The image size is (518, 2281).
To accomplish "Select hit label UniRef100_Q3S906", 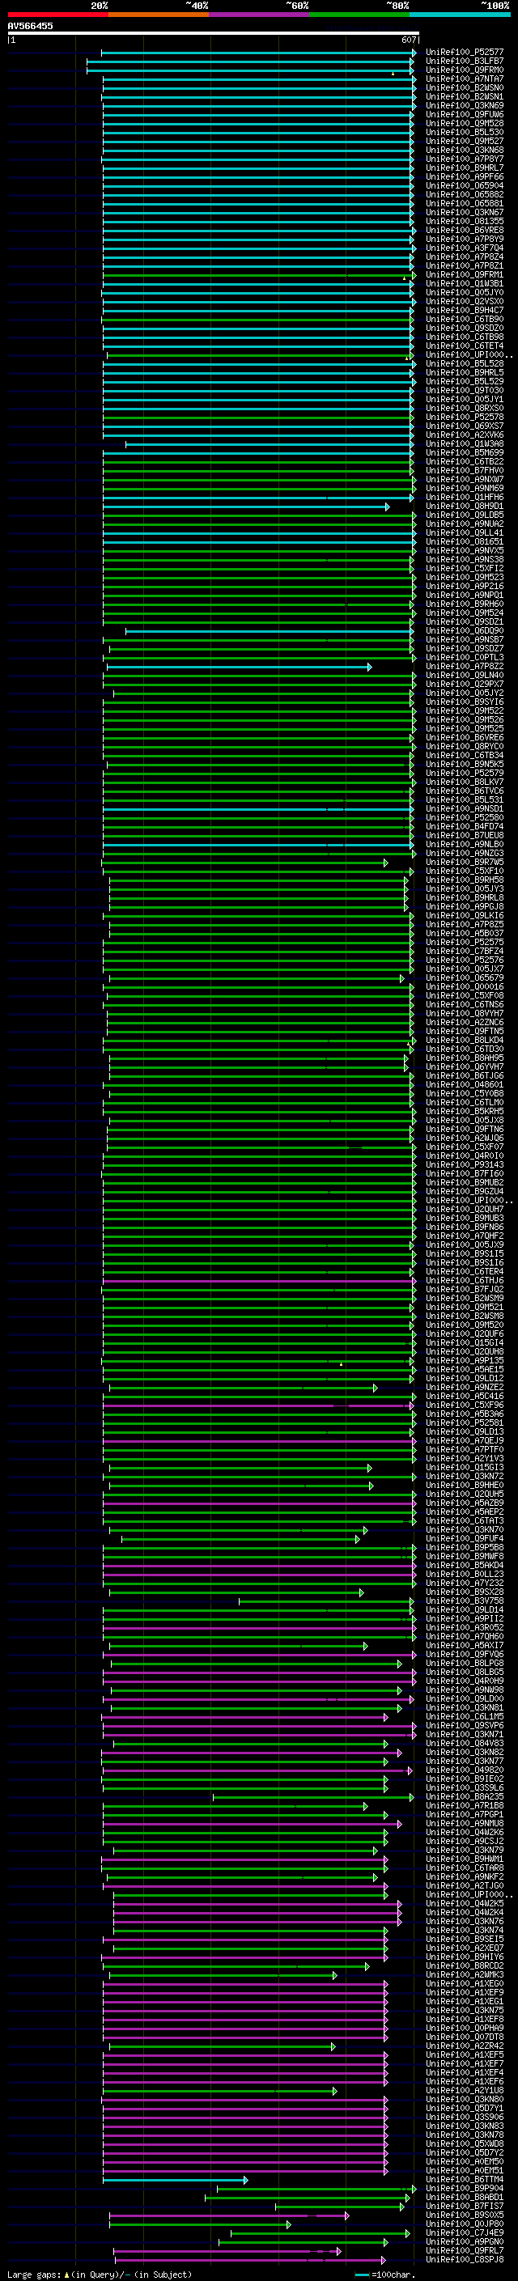I will 465,2118.
